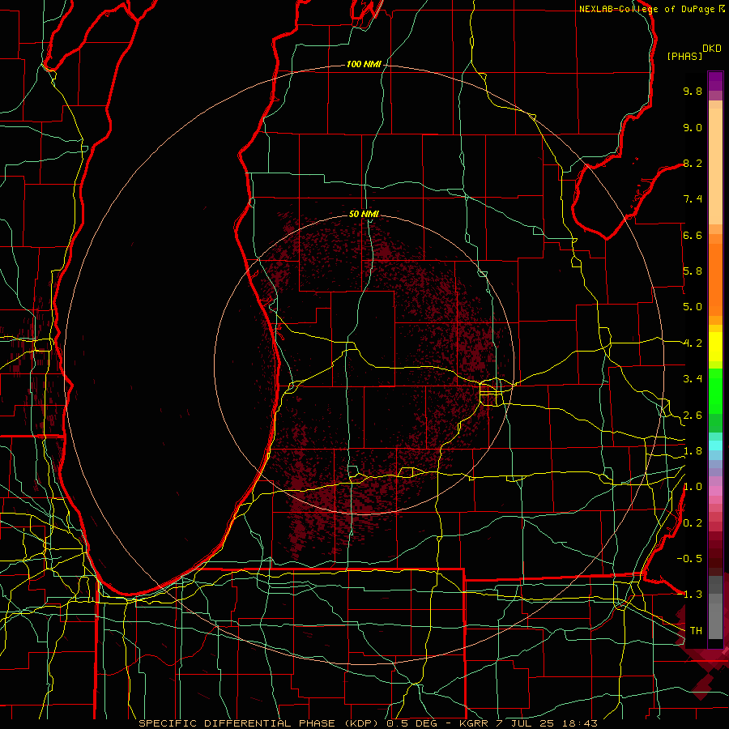The image size is (729, 729).
Task: Pick the bright yellow color bar segment
Action: (715, 347)
